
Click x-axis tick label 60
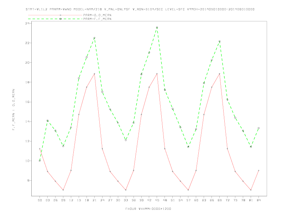coord(196,200)
